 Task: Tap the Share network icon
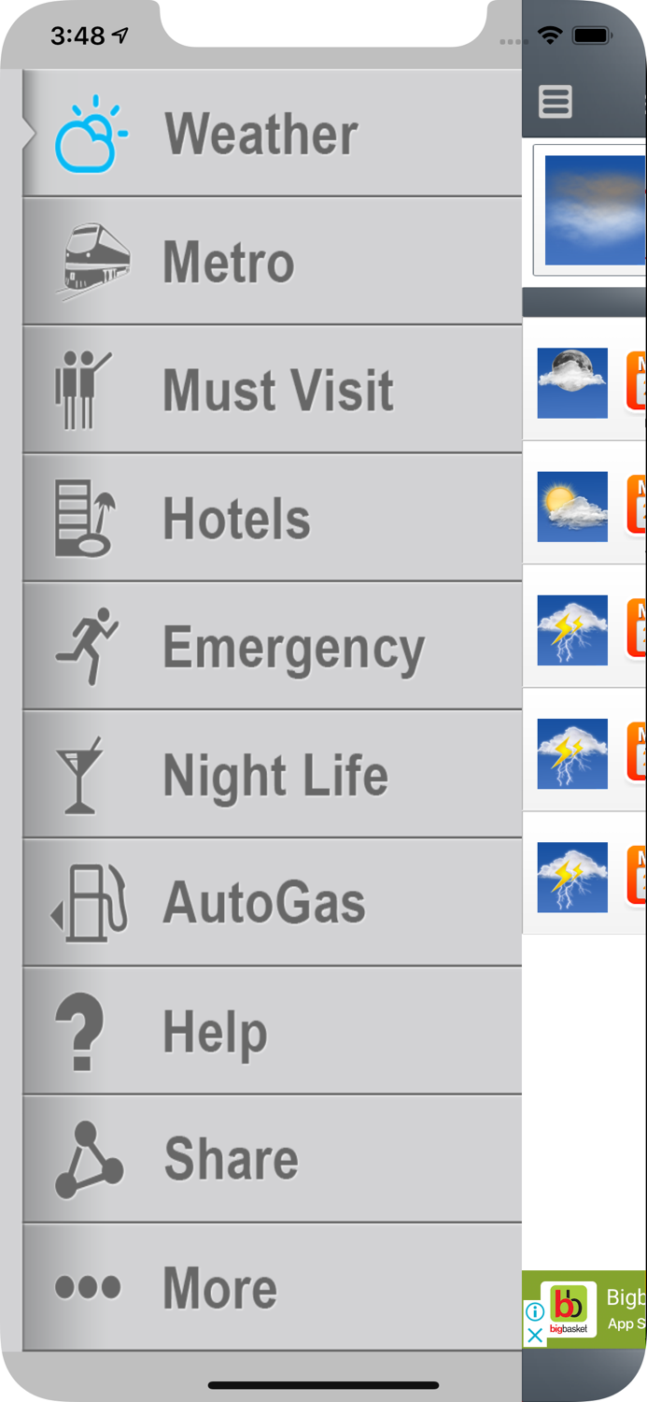coord(89,1160)
